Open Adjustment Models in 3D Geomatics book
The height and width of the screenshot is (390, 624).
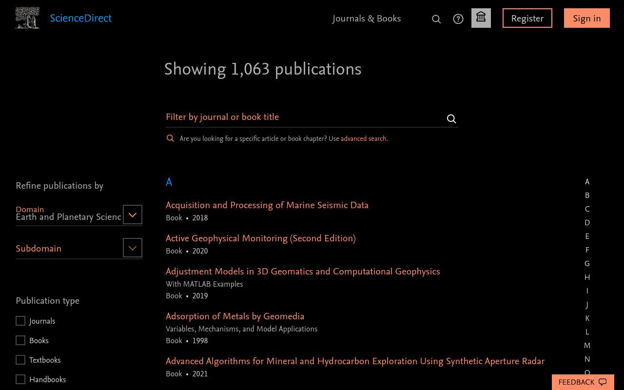pos(303,272)
